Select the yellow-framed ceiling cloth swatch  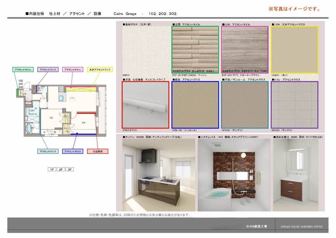294,50
